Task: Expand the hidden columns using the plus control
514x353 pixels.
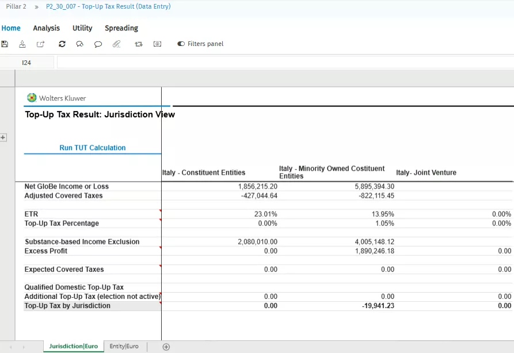Action: coord(3,137)
